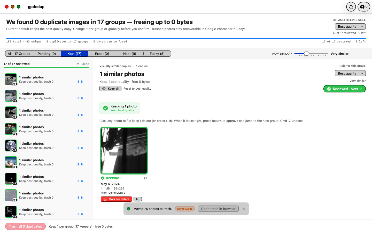Switch to the Near (9) tab

click(x=130, y=54)
